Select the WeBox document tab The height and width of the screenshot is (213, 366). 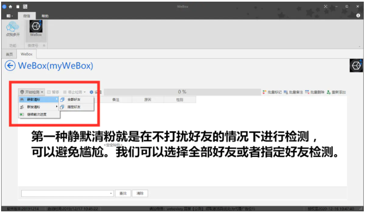click(x=26, y=54)
